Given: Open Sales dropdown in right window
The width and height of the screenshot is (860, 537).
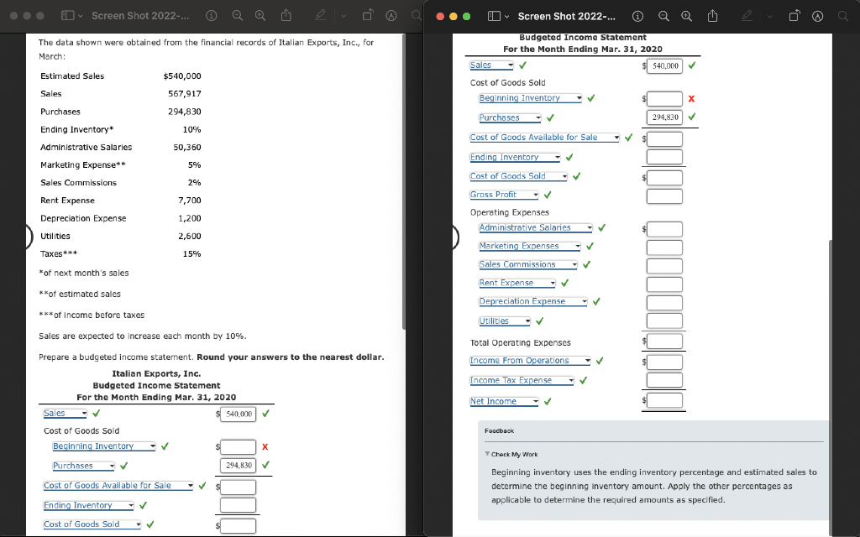Looking at the screenshot, I should (x=491, y=65).
